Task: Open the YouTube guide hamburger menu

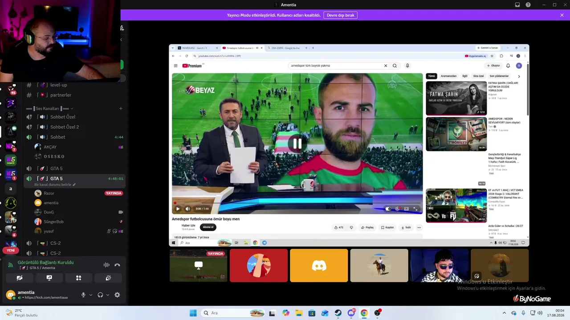Action: tap(175, 66)
